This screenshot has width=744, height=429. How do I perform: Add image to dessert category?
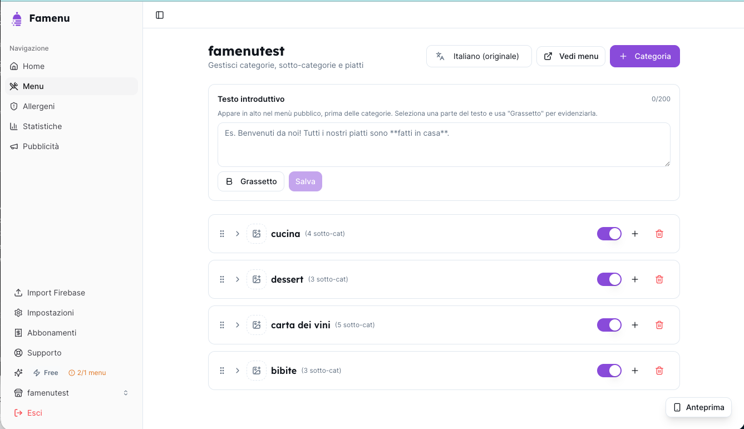257,279
